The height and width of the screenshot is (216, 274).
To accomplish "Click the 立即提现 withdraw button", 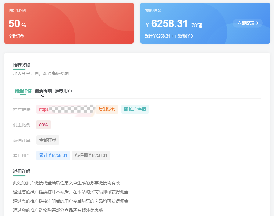I will pos(248,23).
